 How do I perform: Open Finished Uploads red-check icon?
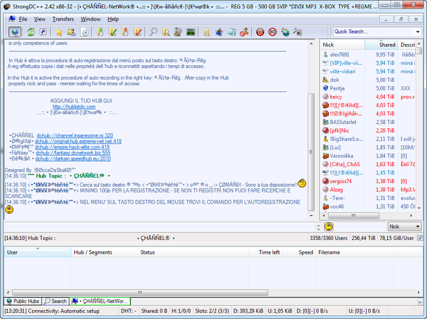(x=138, y=32)
